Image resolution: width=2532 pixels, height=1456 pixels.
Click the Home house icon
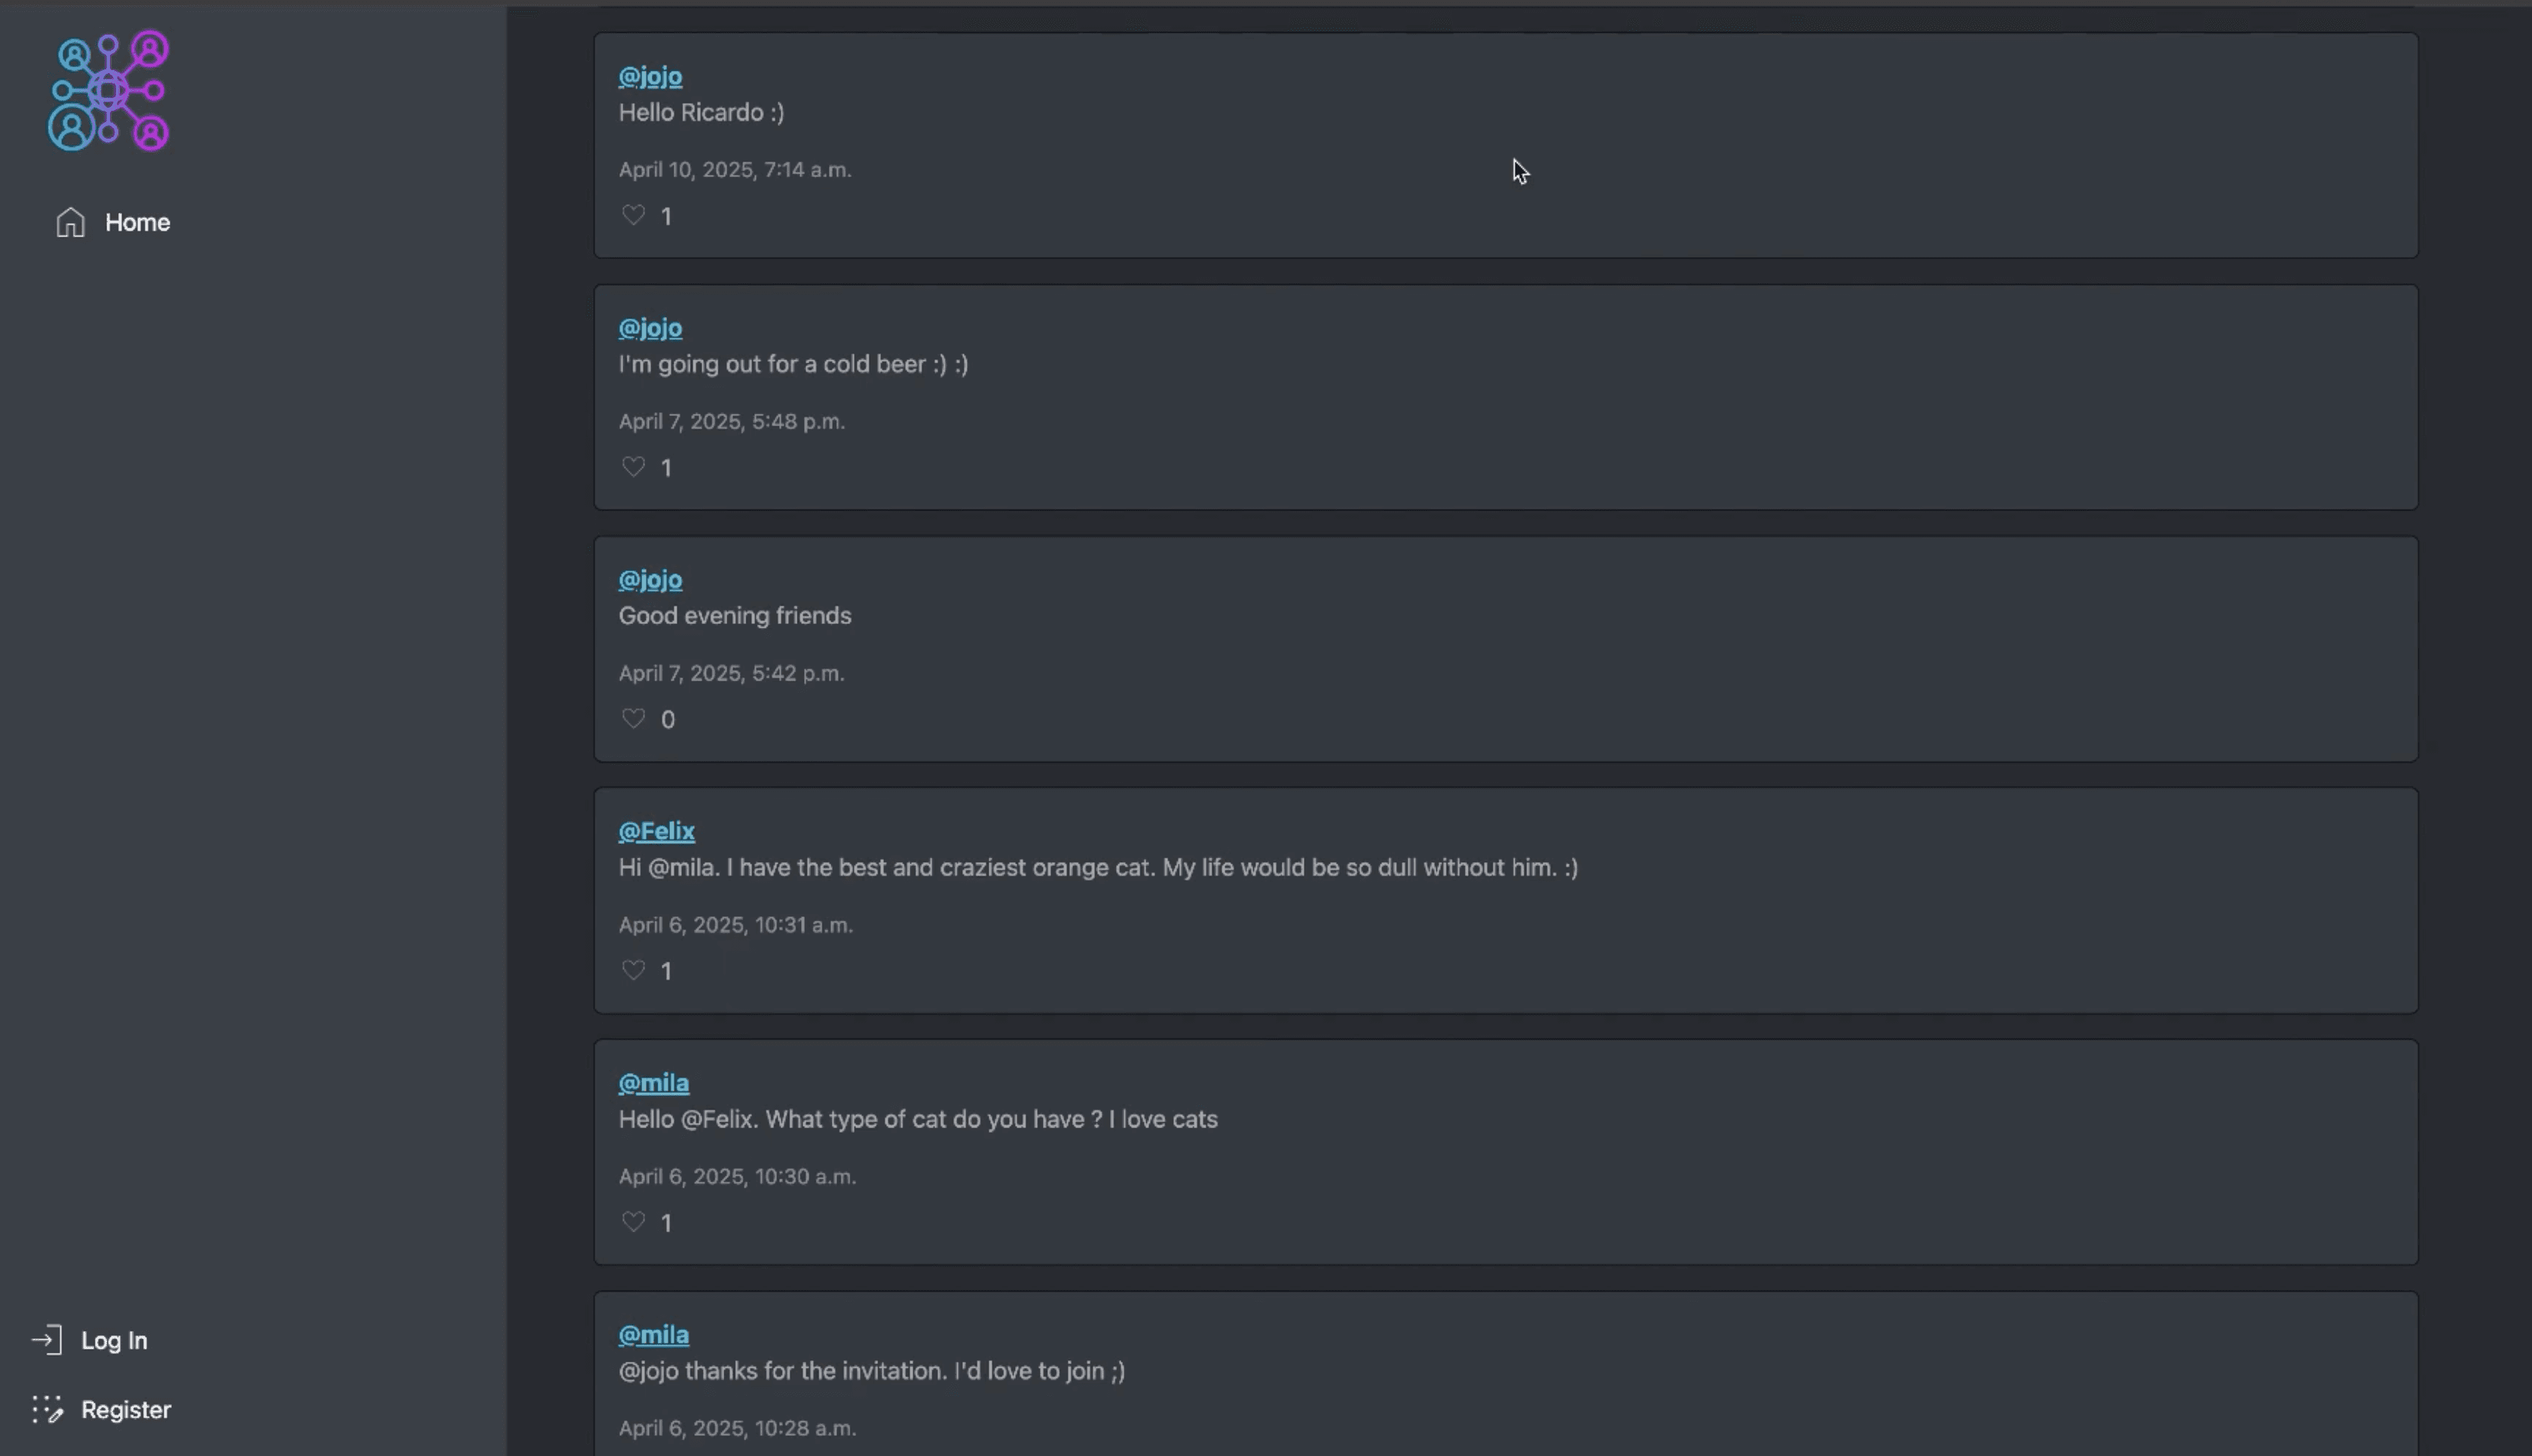(x=70, y=222)
